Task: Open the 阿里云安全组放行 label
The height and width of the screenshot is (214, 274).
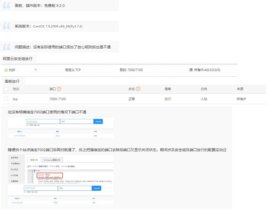Action: (x=18, y=59)
